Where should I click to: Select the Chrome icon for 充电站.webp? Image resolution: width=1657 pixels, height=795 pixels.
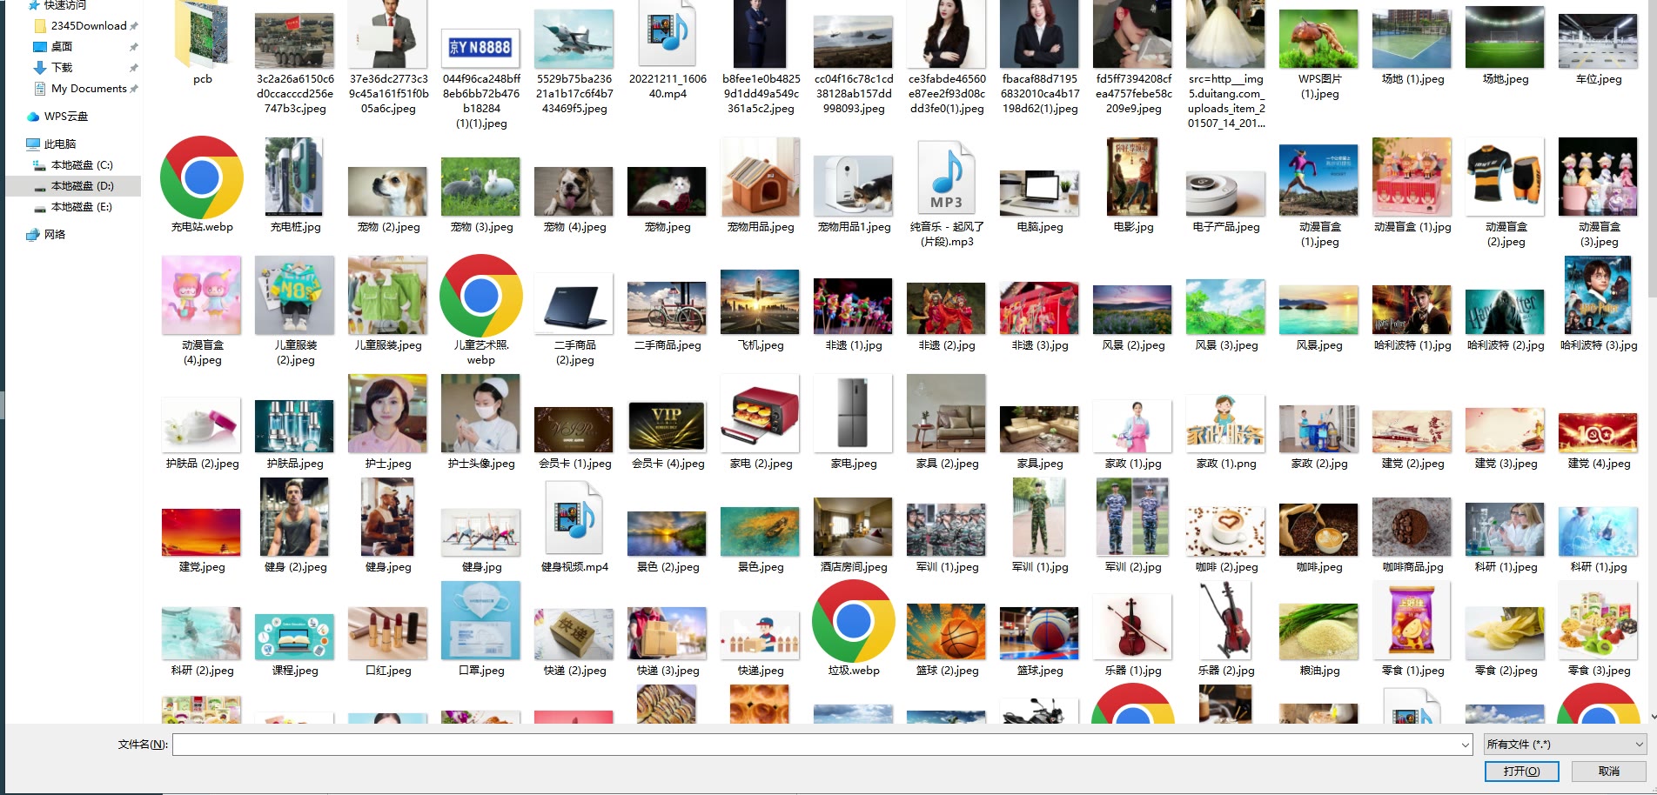[202, 177]
